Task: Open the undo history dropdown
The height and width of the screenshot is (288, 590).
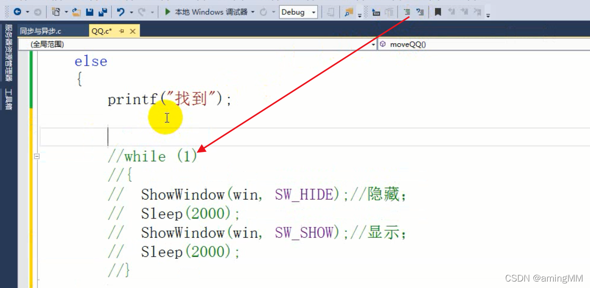Action: click(131, 12)
